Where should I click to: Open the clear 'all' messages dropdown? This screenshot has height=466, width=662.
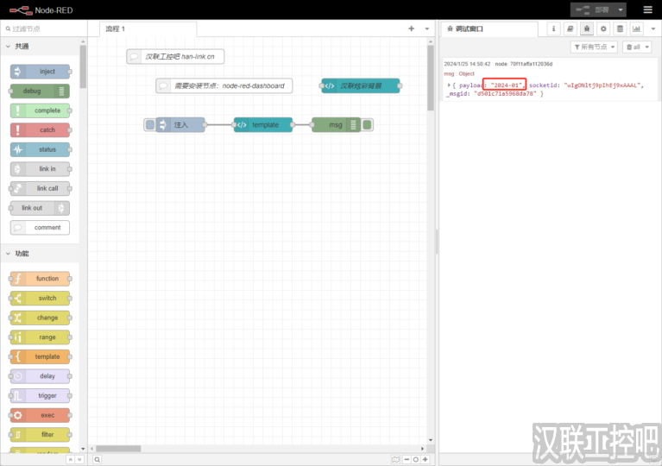coord(637,47)
